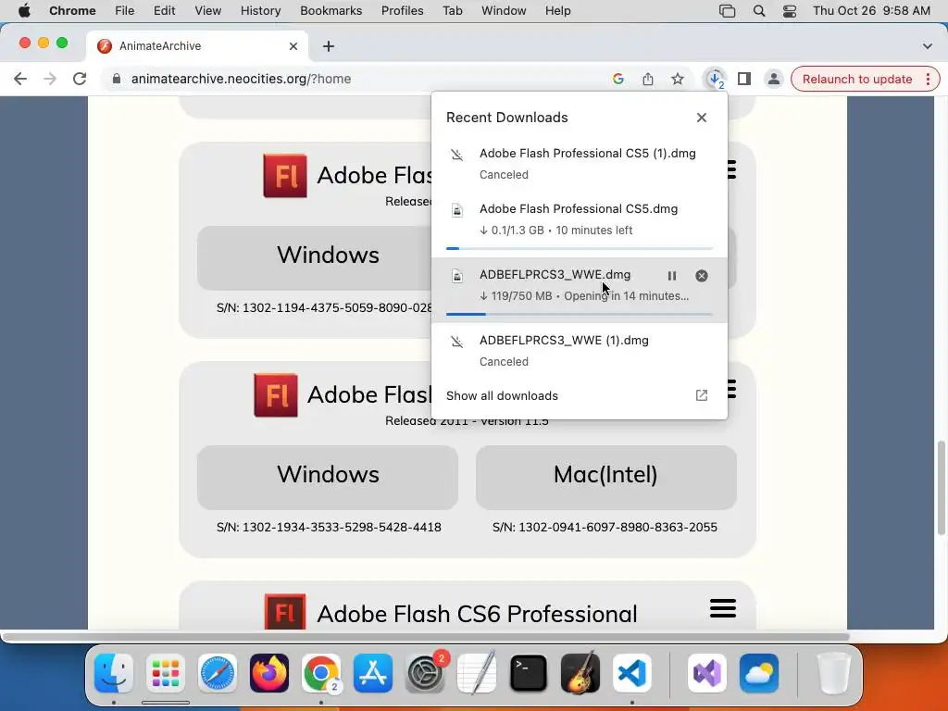Open the Bookmarks menu
948x711 pixels.
tap(331, 11)
